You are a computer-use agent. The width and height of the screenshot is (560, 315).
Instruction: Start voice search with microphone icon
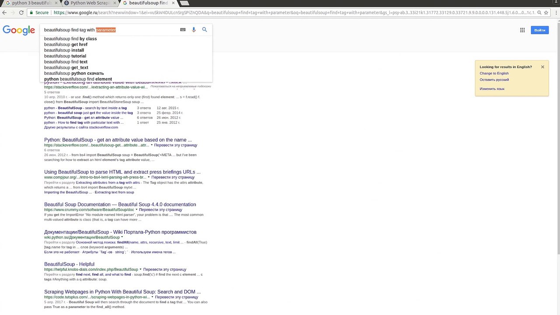[x=194, y=30]
